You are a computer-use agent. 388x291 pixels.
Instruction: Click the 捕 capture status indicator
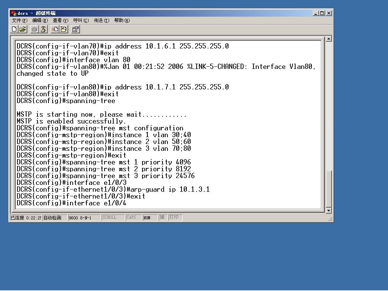click(163, 217)
